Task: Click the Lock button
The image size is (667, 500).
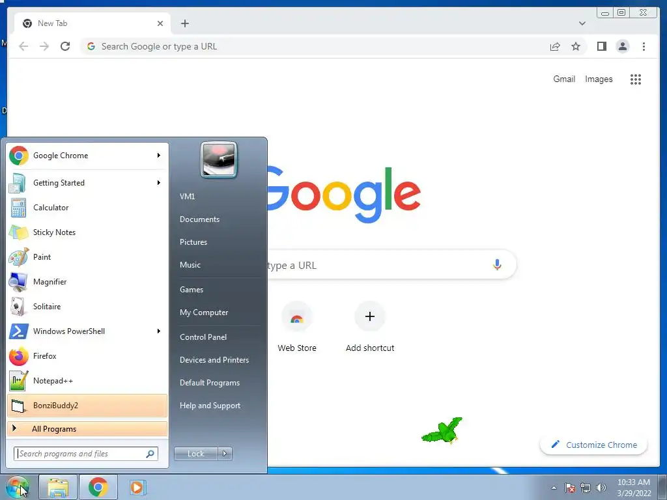Action: (x=196, y=454)
